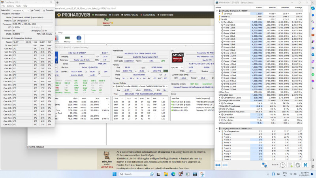Viewport: 316px width, 178px height.
Task: Click the PROHARDVER site logo
Action: coord(73,15)
